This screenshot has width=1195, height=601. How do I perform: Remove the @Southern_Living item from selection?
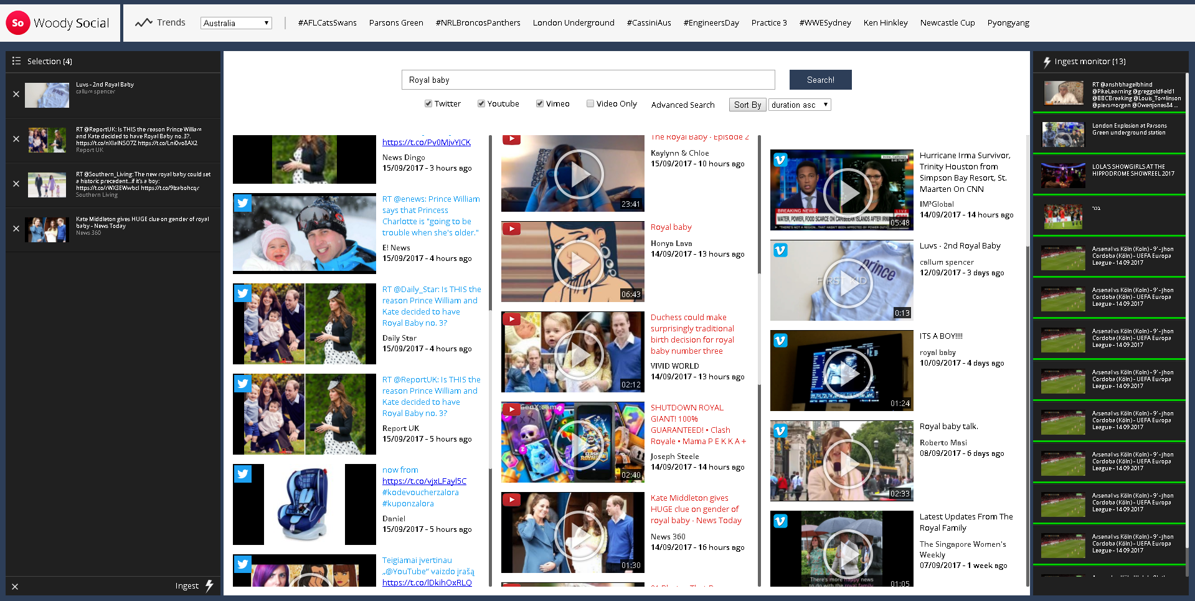click(x=16, y=184)
